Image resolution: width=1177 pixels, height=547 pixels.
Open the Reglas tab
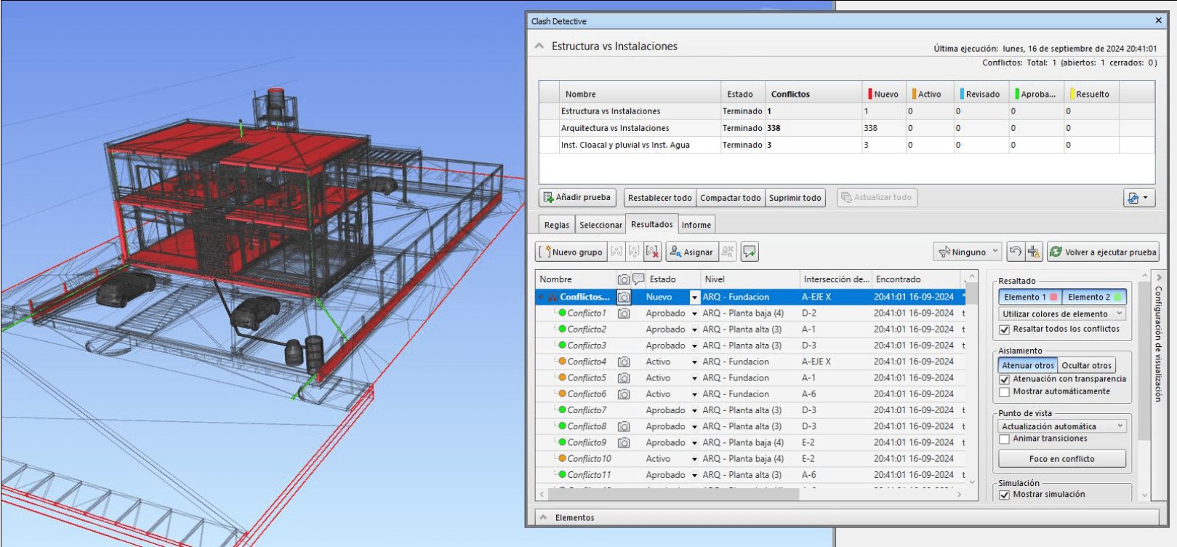click(557, 225)
